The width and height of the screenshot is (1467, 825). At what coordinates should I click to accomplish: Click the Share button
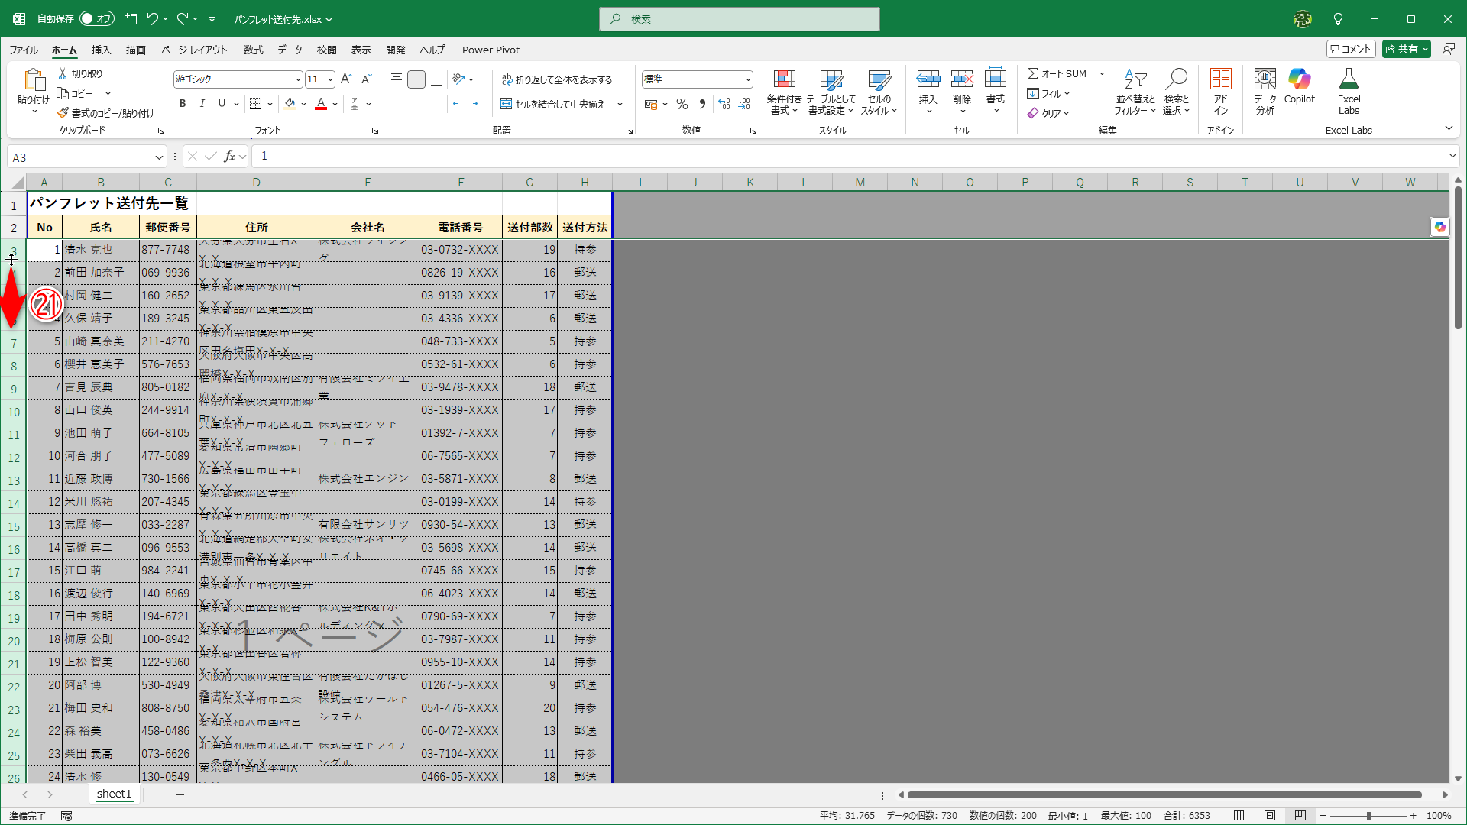1402,49
